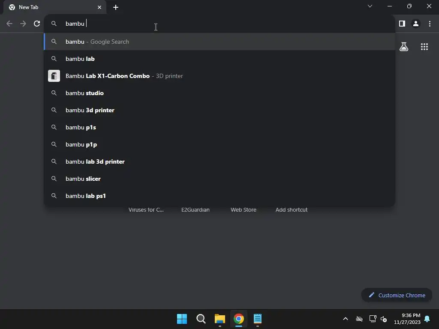The height and width of the screenshot is (329, 439).
Task: Open tab search chevron in title bar
Action: [x=370, y=6]
